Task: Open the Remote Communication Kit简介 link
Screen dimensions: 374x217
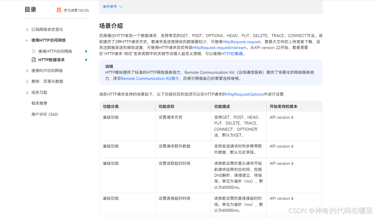Action: tap(150, 78)
